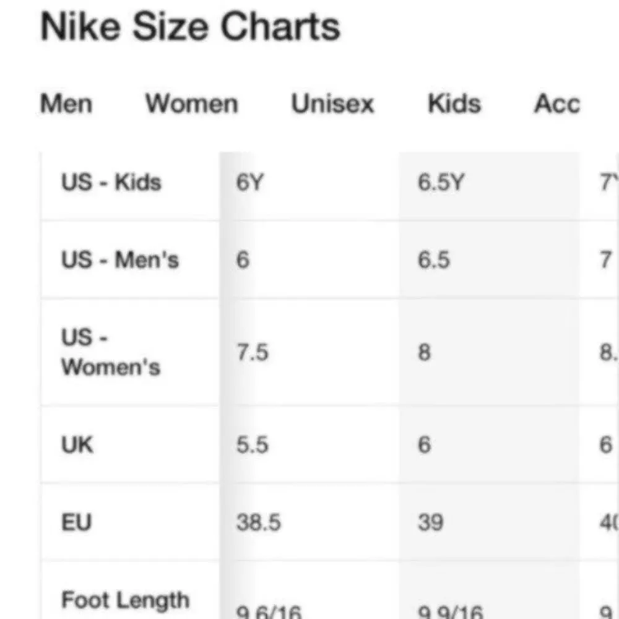Select the US - Kids row label
Image resolution: width=619 pixels, height=619 pixels.
pos(111,182)
